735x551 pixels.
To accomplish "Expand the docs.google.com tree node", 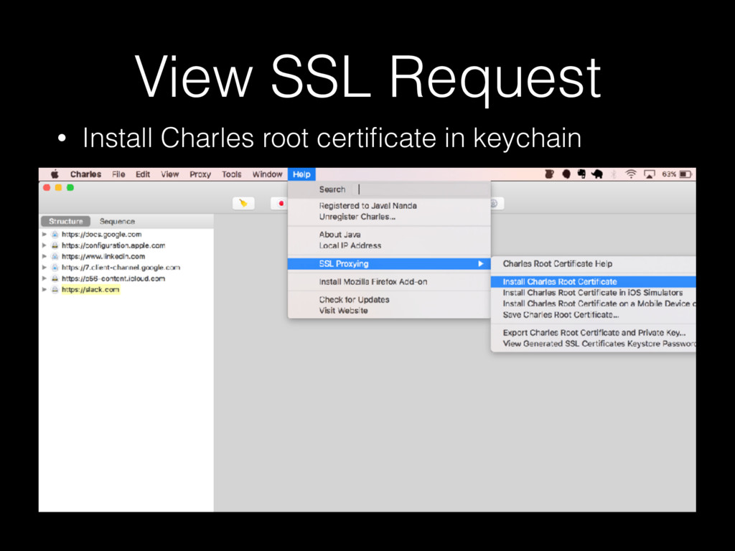I will click(x=45, y=235).
